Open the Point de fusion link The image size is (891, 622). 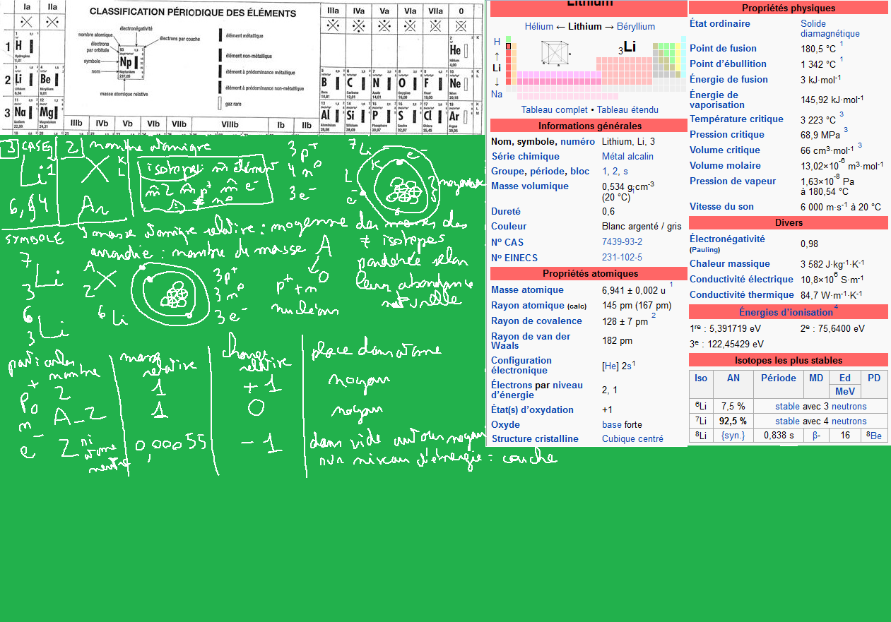[x=723, y=48]
